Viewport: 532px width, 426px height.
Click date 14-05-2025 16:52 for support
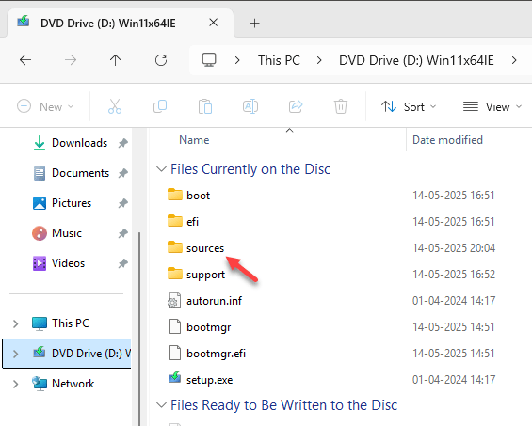[454, 275]
